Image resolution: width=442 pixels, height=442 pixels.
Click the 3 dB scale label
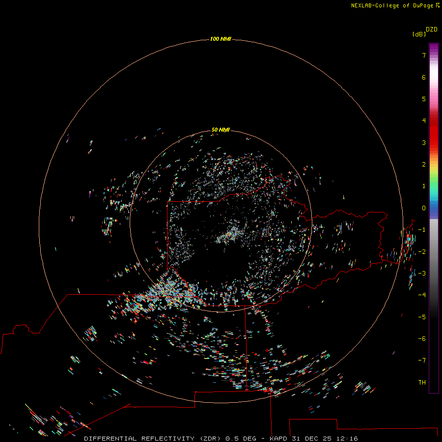(424, 142)
